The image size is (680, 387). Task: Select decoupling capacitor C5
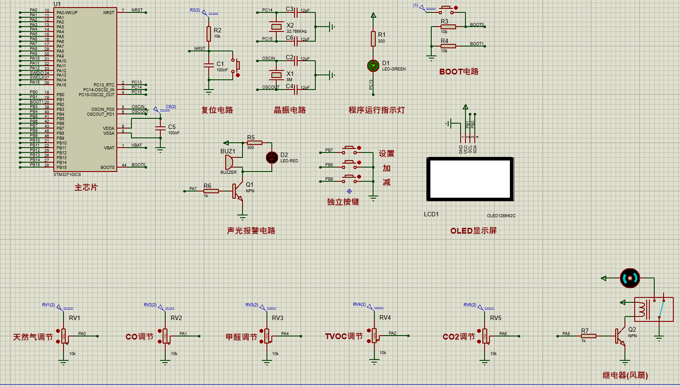[x=161, y=128]
